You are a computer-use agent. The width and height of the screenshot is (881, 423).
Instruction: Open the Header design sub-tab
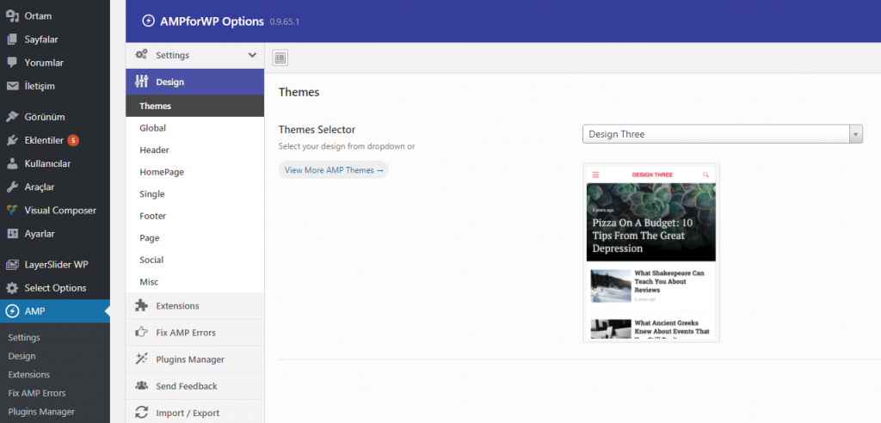[x=195, y=150]
